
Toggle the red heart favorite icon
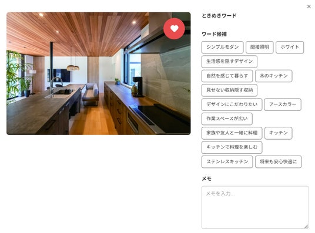(174, 29)
